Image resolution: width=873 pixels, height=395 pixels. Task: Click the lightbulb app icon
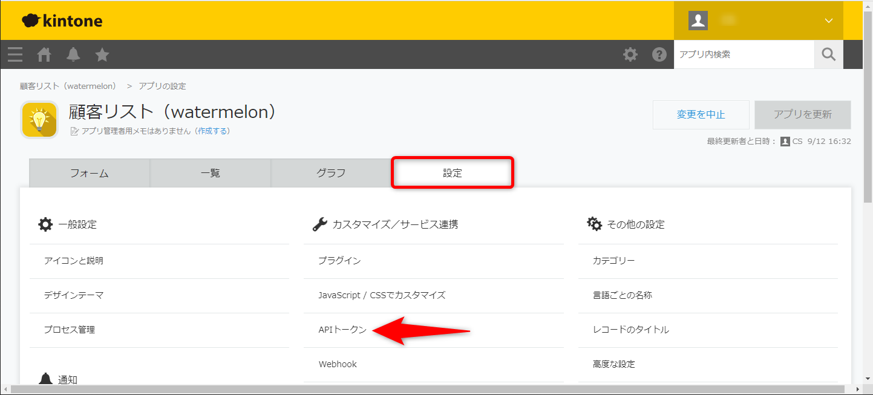click(39, 119)
